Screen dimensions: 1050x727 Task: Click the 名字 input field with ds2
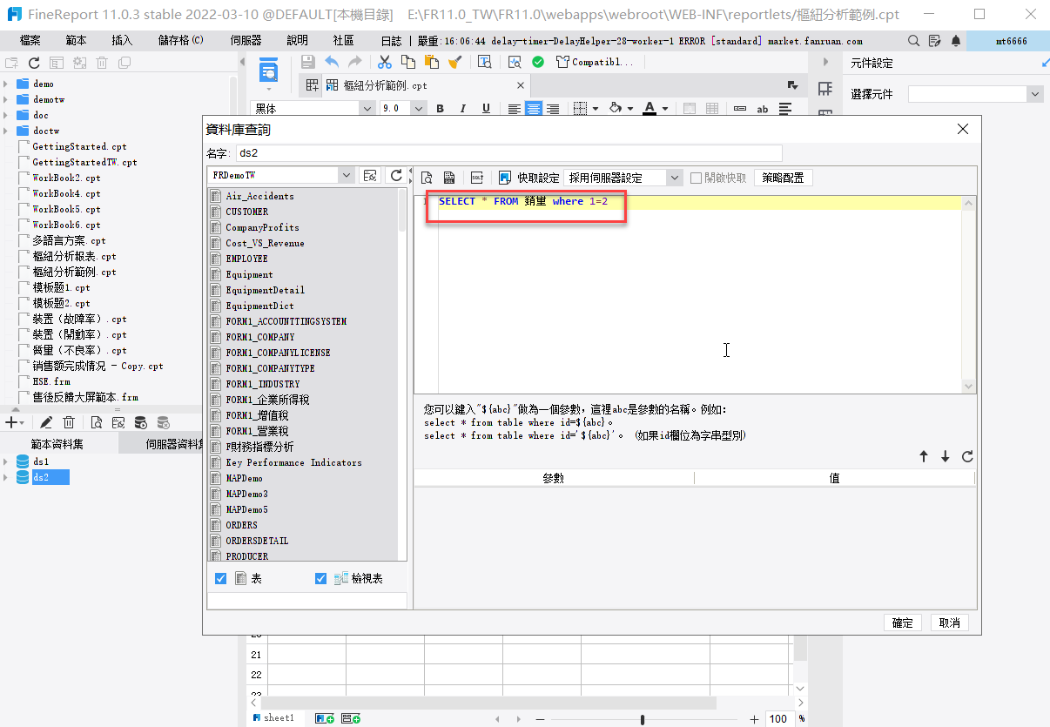508,153
